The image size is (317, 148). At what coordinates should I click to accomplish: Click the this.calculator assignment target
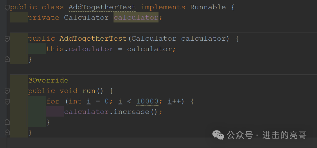91,49
